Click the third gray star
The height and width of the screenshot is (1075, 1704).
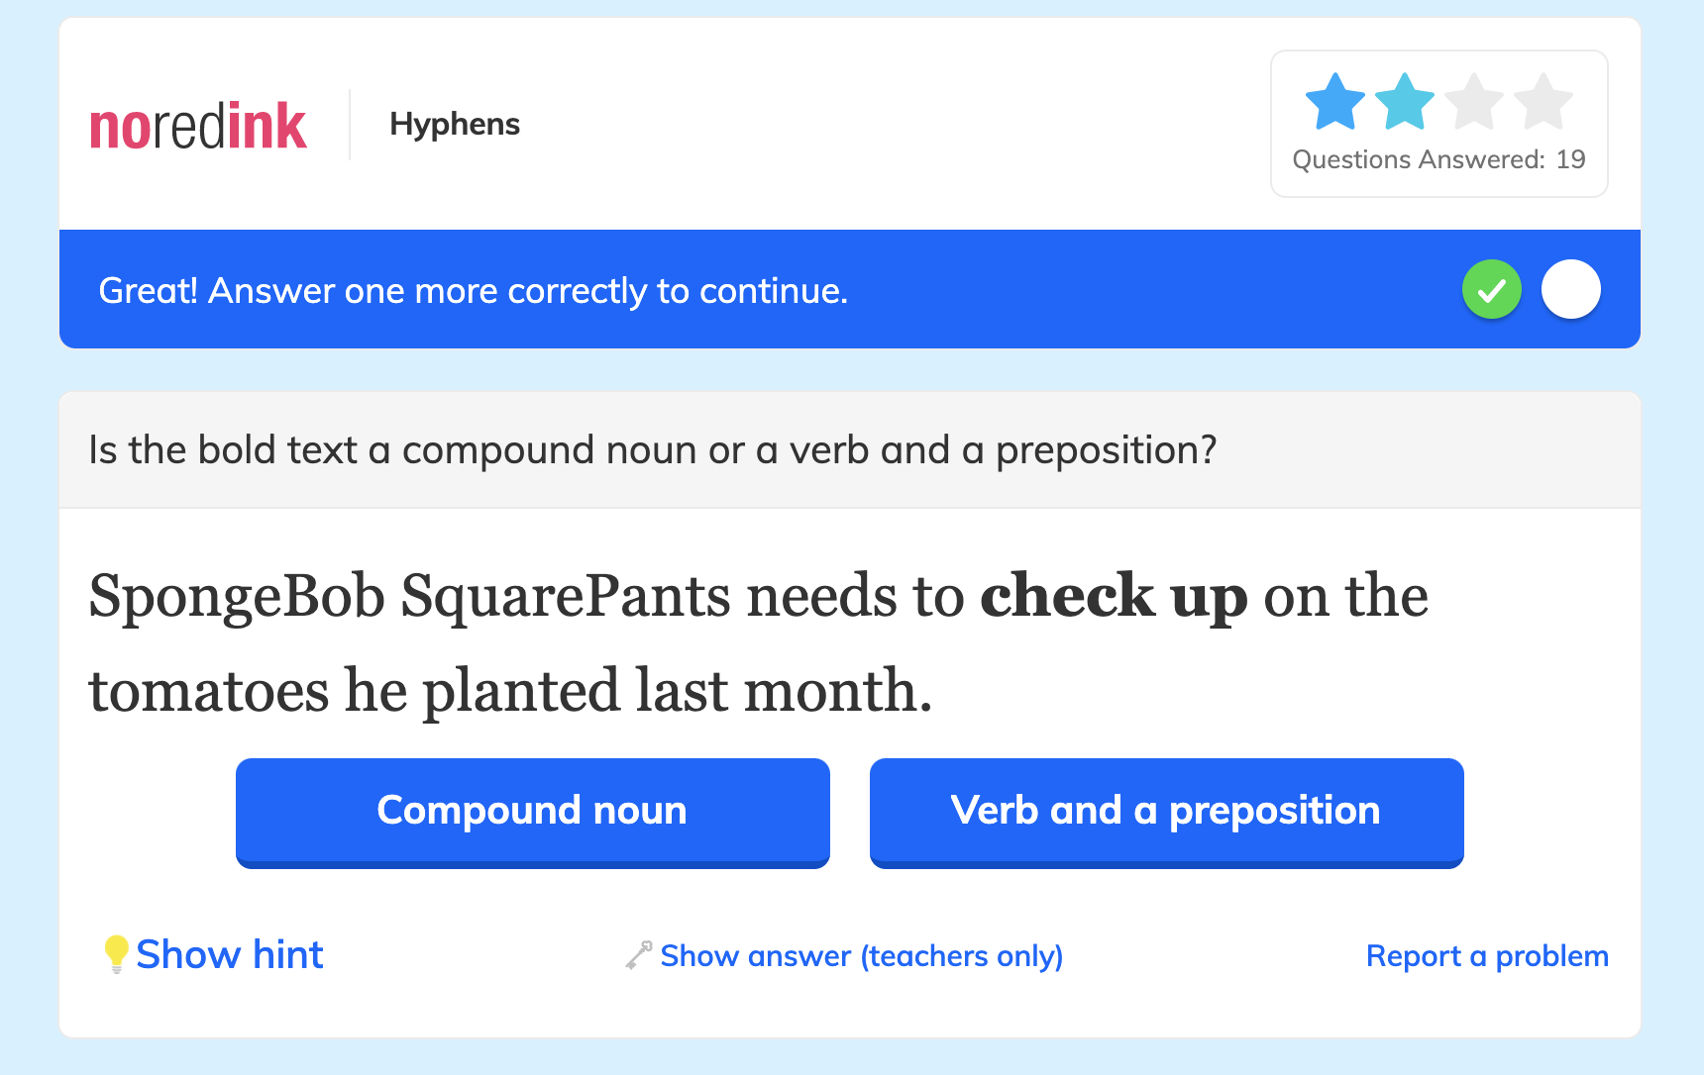(x=1474, y=102)
